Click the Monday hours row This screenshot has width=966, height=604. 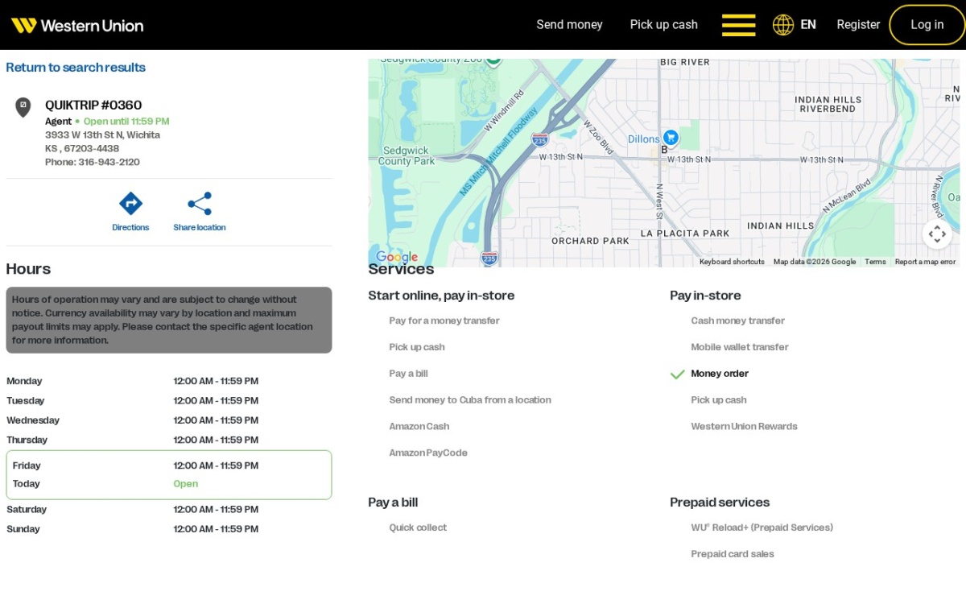coord(169,381)
